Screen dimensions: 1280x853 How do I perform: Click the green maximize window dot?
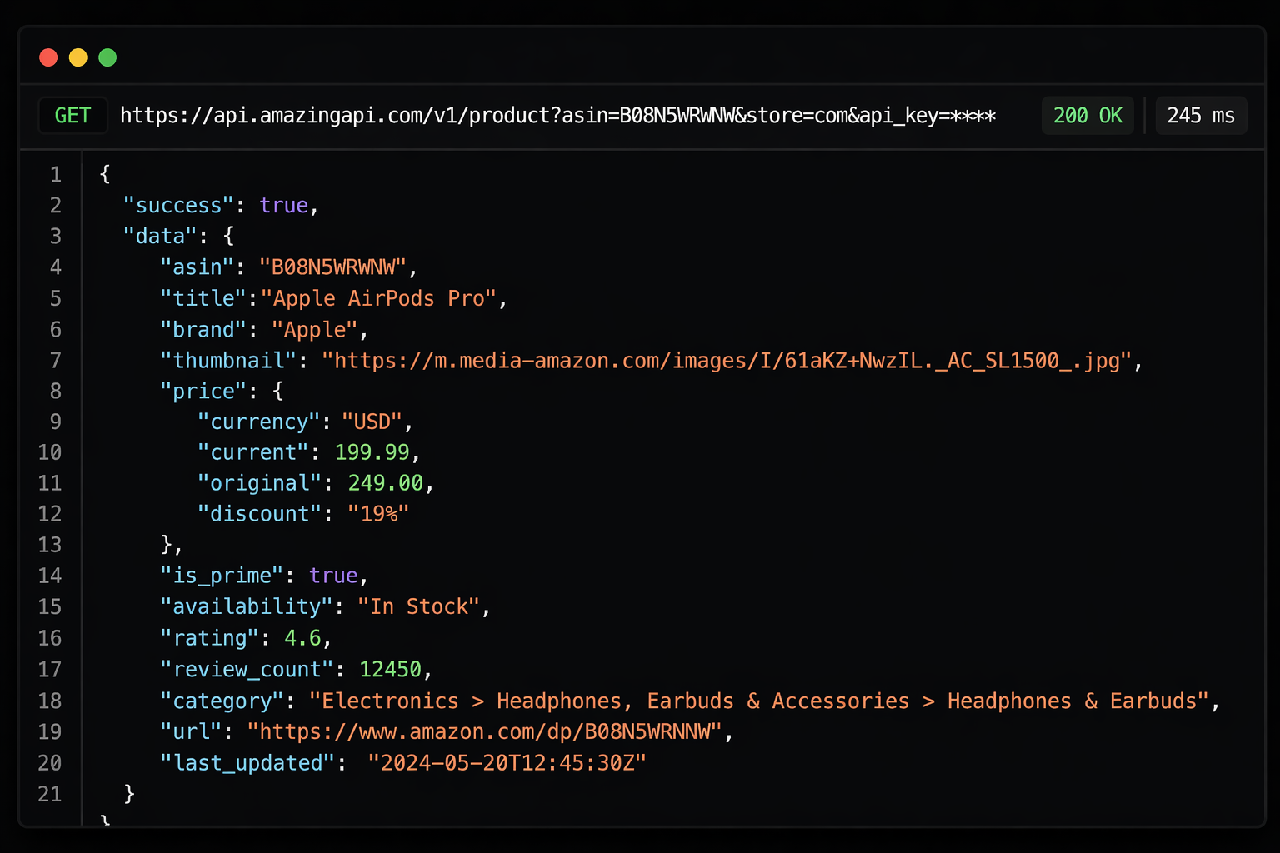pos(107,57)
